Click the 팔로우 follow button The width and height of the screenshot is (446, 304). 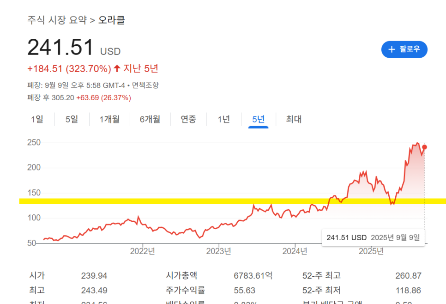point(404,49)
